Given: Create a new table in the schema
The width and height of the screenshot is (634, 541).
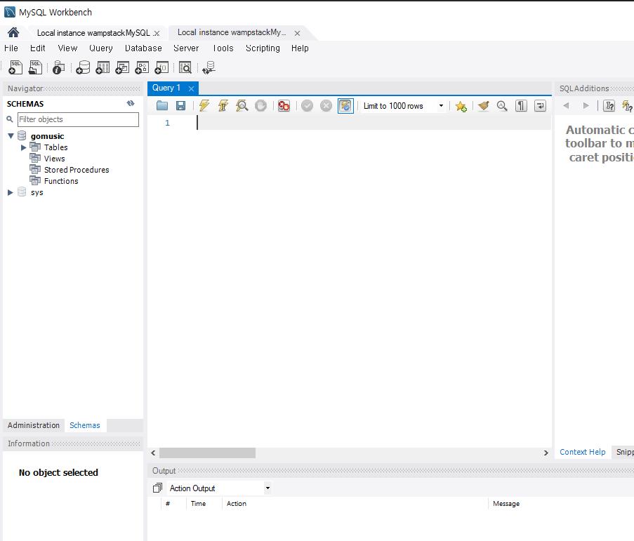Looking at the screenshot, I should coord(103,67).
